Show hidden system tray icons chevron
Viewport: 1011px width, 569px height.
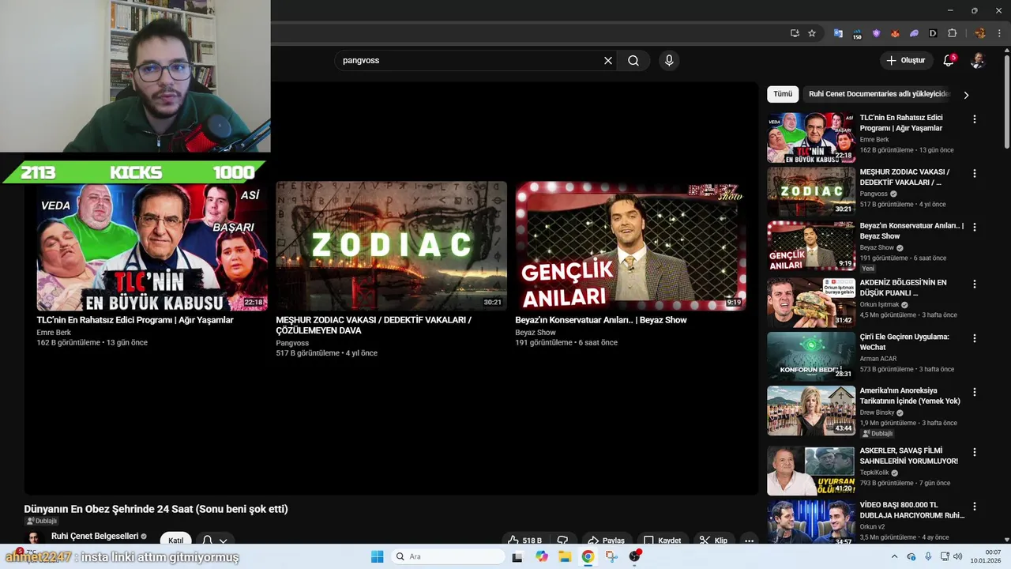coord(895,556)
